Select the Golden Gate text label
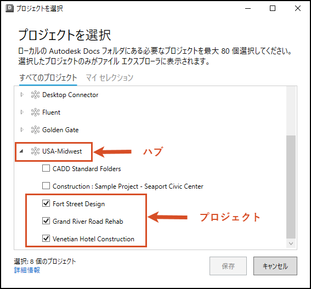The width and height of the screenshot is (311, 289). [60, 130]
